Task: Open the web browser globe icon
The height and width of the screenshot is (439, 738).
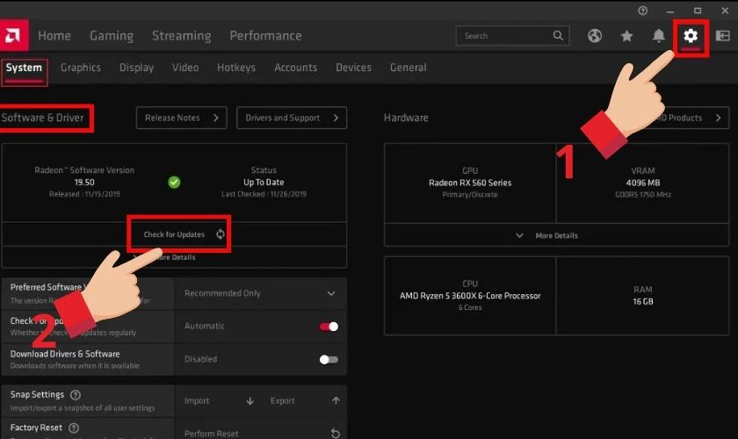Action: pos(595,36)
